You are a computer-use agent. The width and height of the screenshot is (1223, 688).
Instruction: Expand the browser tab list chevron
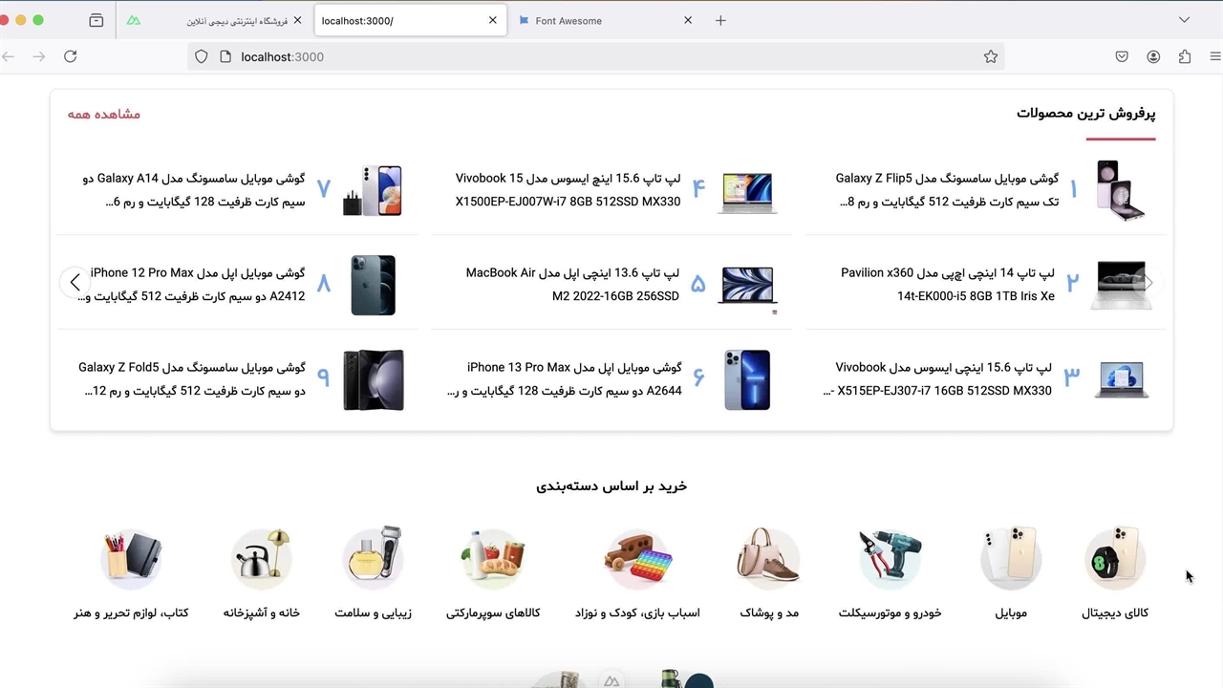click(1184, 20)
